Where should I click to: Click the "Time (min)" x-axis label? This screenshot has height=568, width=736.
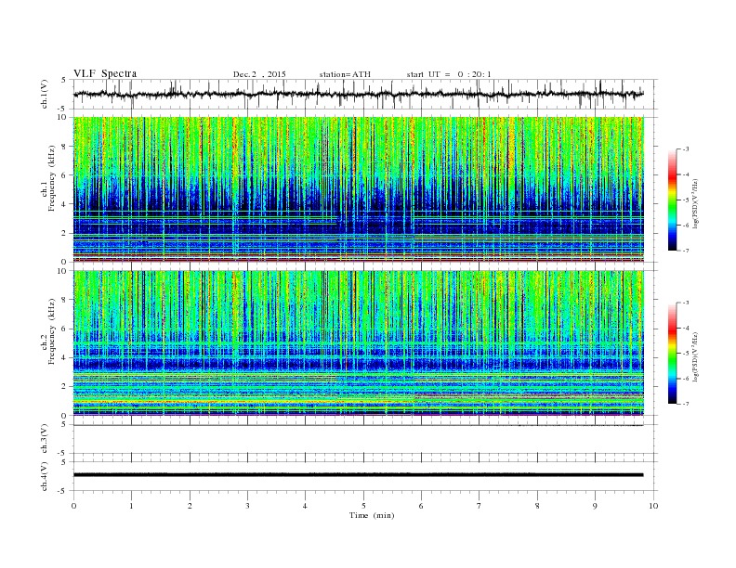(x=372, y=515)
